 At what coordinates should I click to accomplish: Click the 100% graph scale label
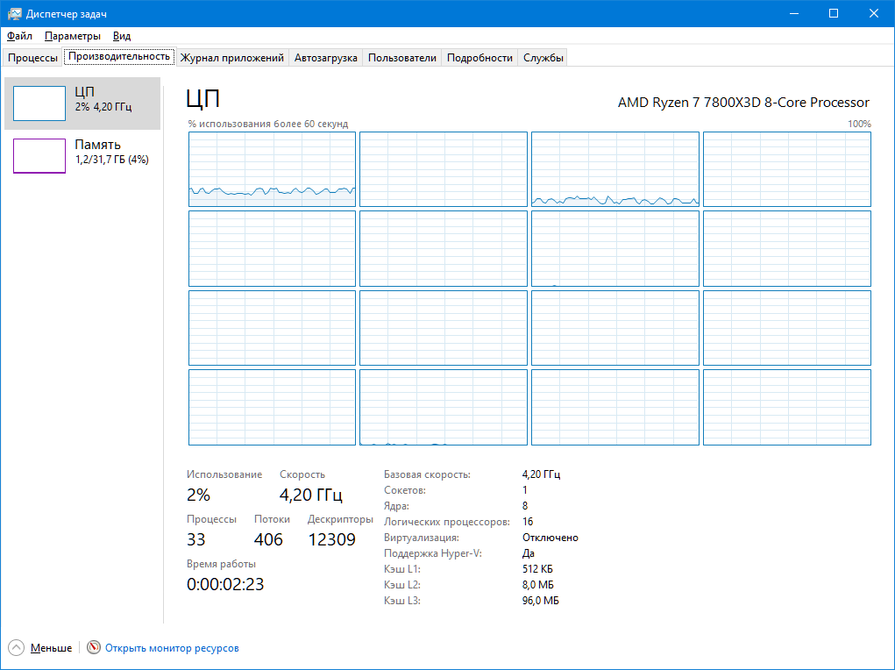pos(859,124)
